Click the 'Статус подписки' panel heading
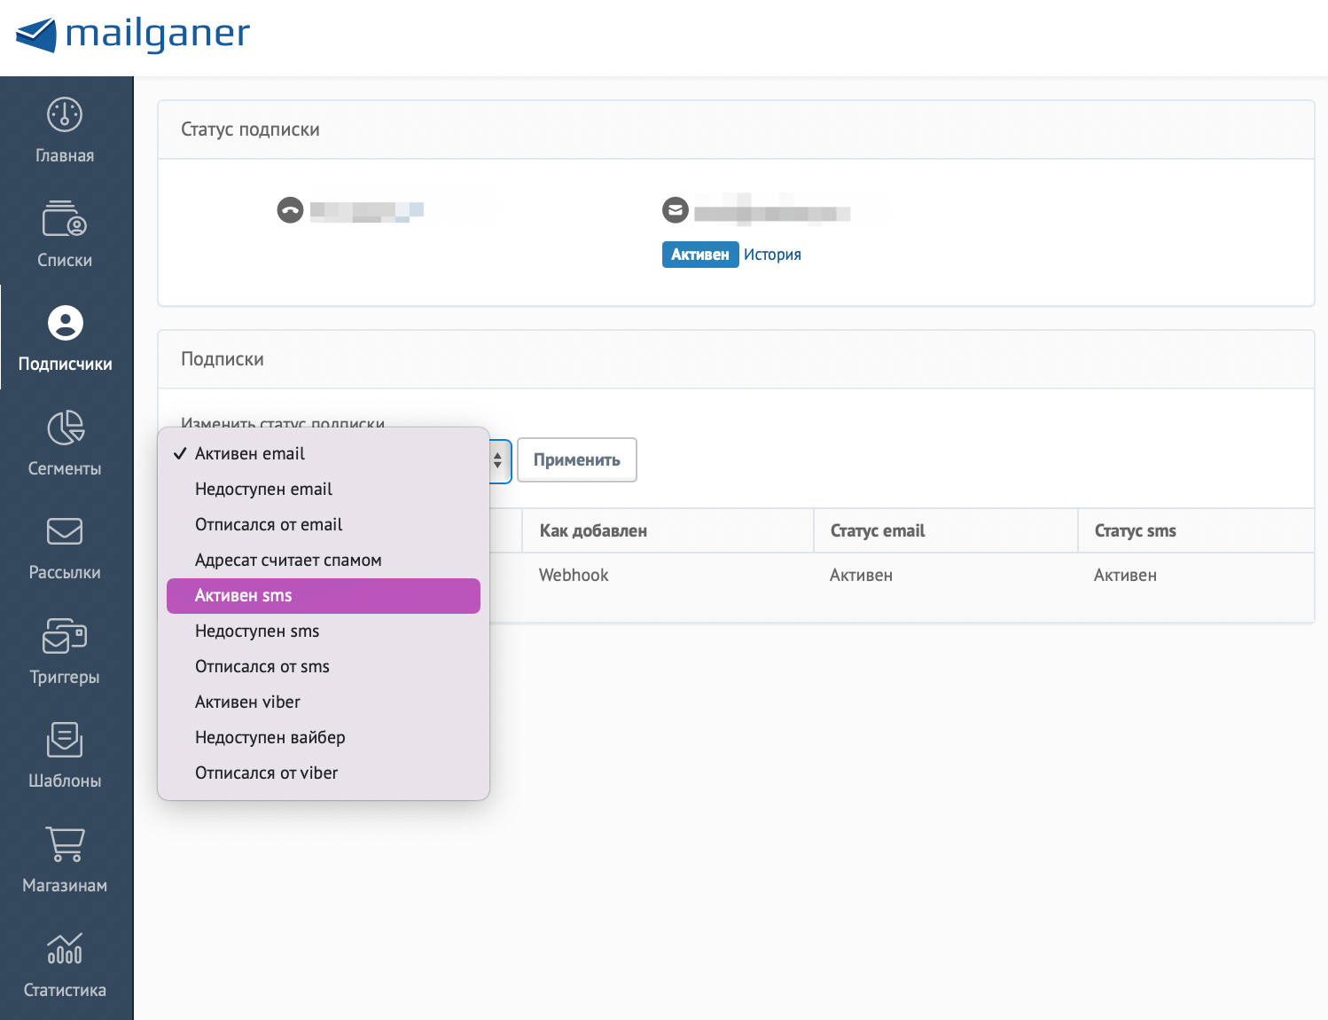Screen dimensions: 1328x1020 [x=250, y=129]
